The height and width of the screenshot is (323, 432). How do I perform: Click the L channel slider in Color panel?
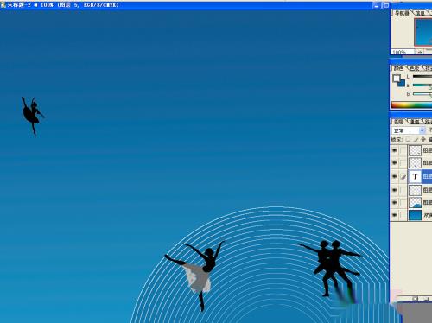[422, 77]
